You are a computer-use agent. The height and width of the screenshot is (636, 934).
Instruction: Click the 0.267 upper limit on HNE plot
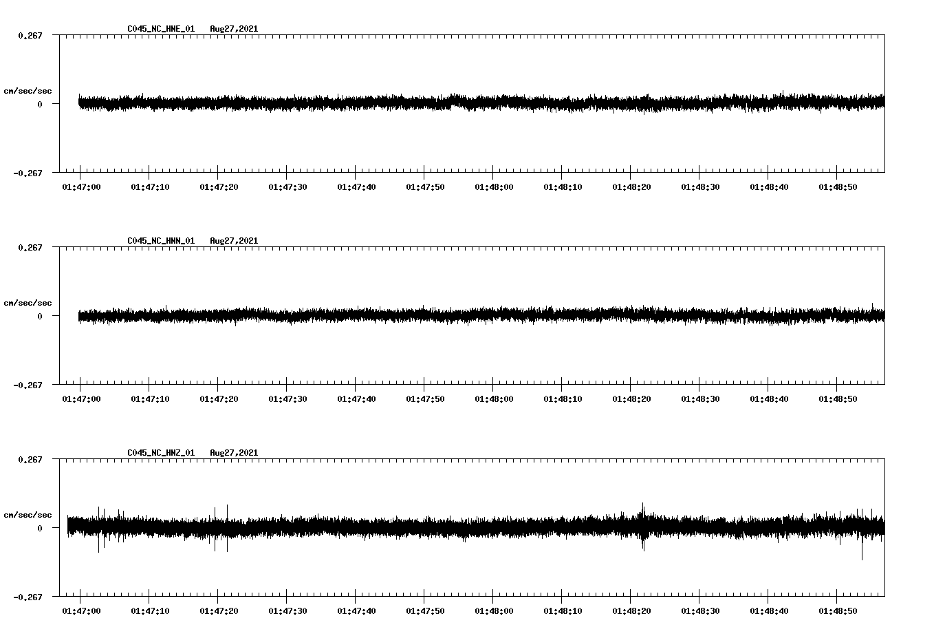coord(30,35)
